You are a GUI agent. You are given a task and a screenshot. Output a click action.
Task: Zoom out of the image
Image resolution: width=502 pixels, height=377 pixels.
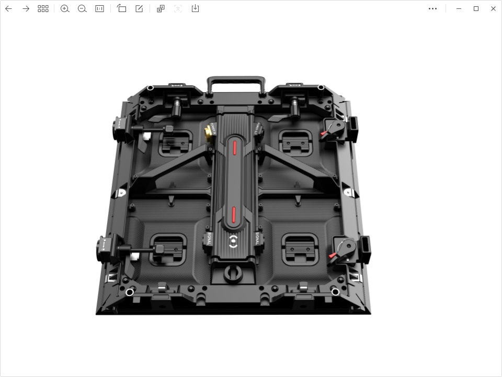click(x=82, y=9)
